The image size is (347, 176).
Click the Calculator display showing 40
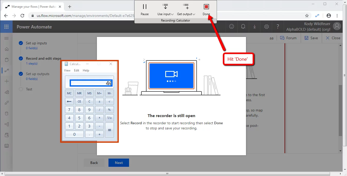pos(91,83)
